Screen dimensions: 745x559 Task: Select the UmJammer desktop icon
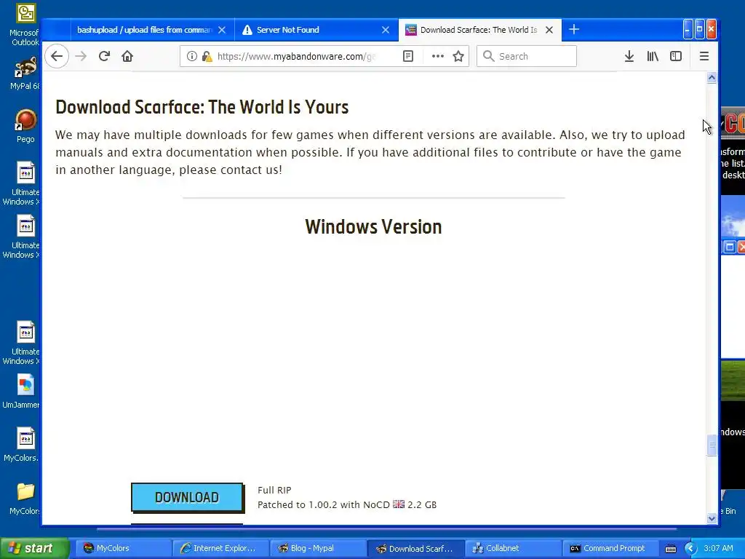23,392
